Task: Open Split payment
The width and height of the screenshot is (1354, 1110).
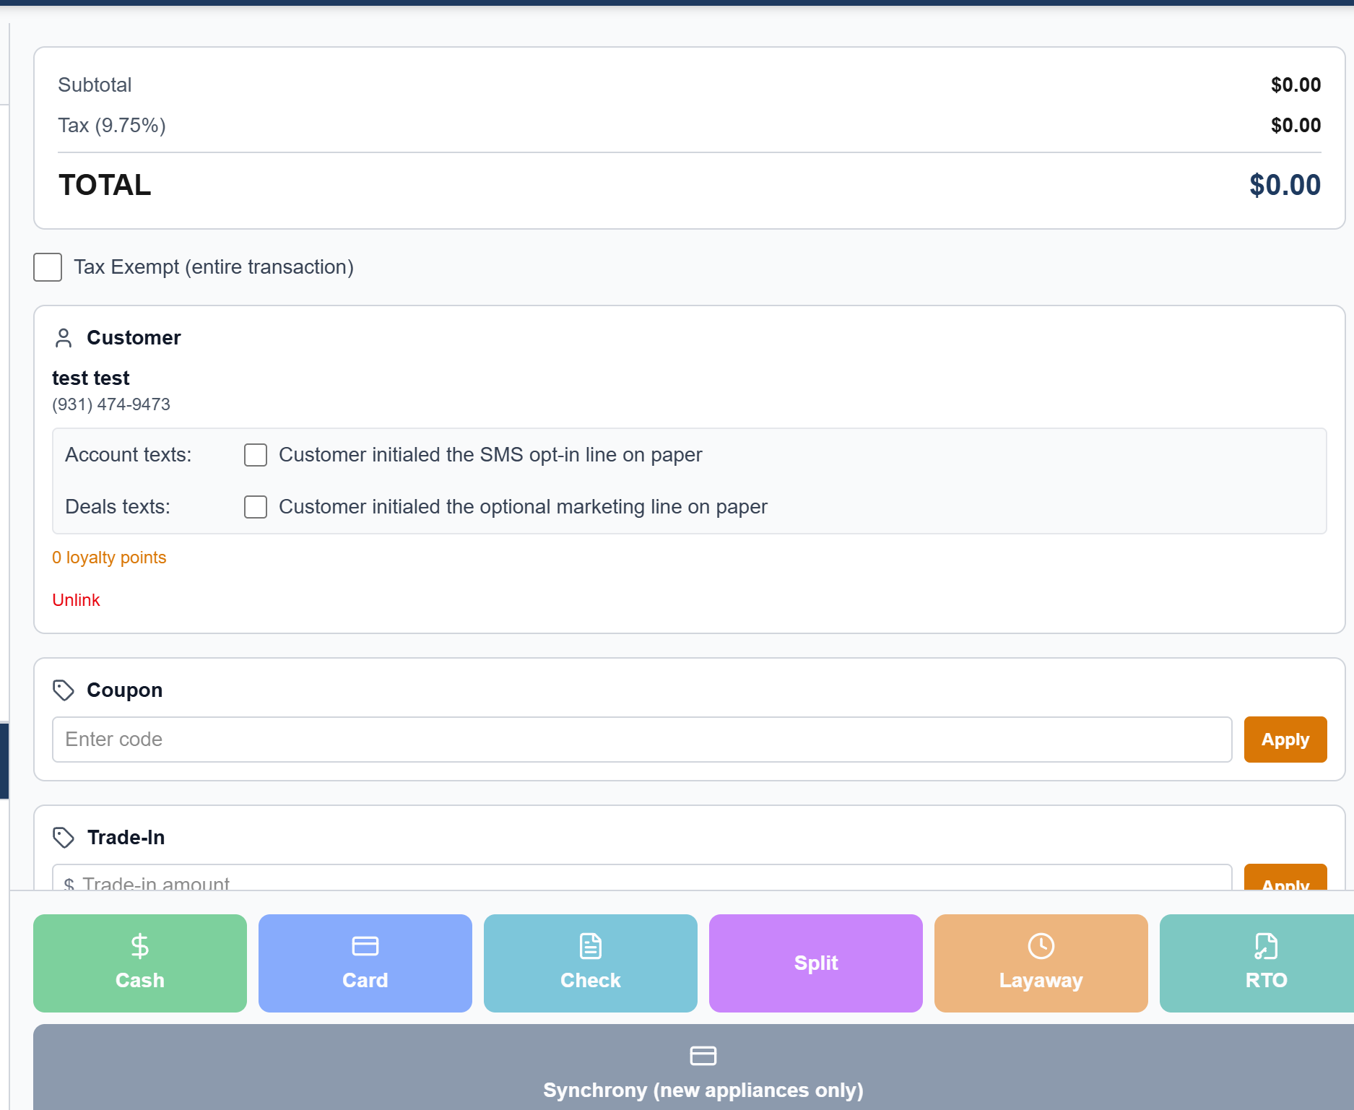Action: click(x=816, y=963)
